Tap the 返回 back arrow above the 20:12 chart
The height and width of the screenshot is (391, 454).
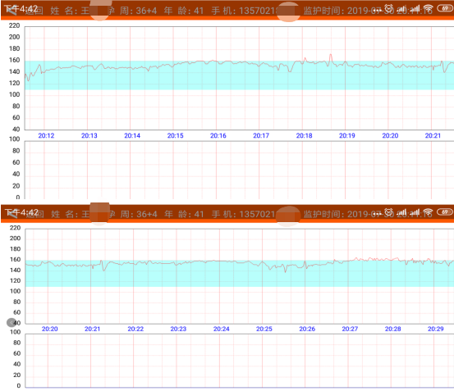[11, 11]
